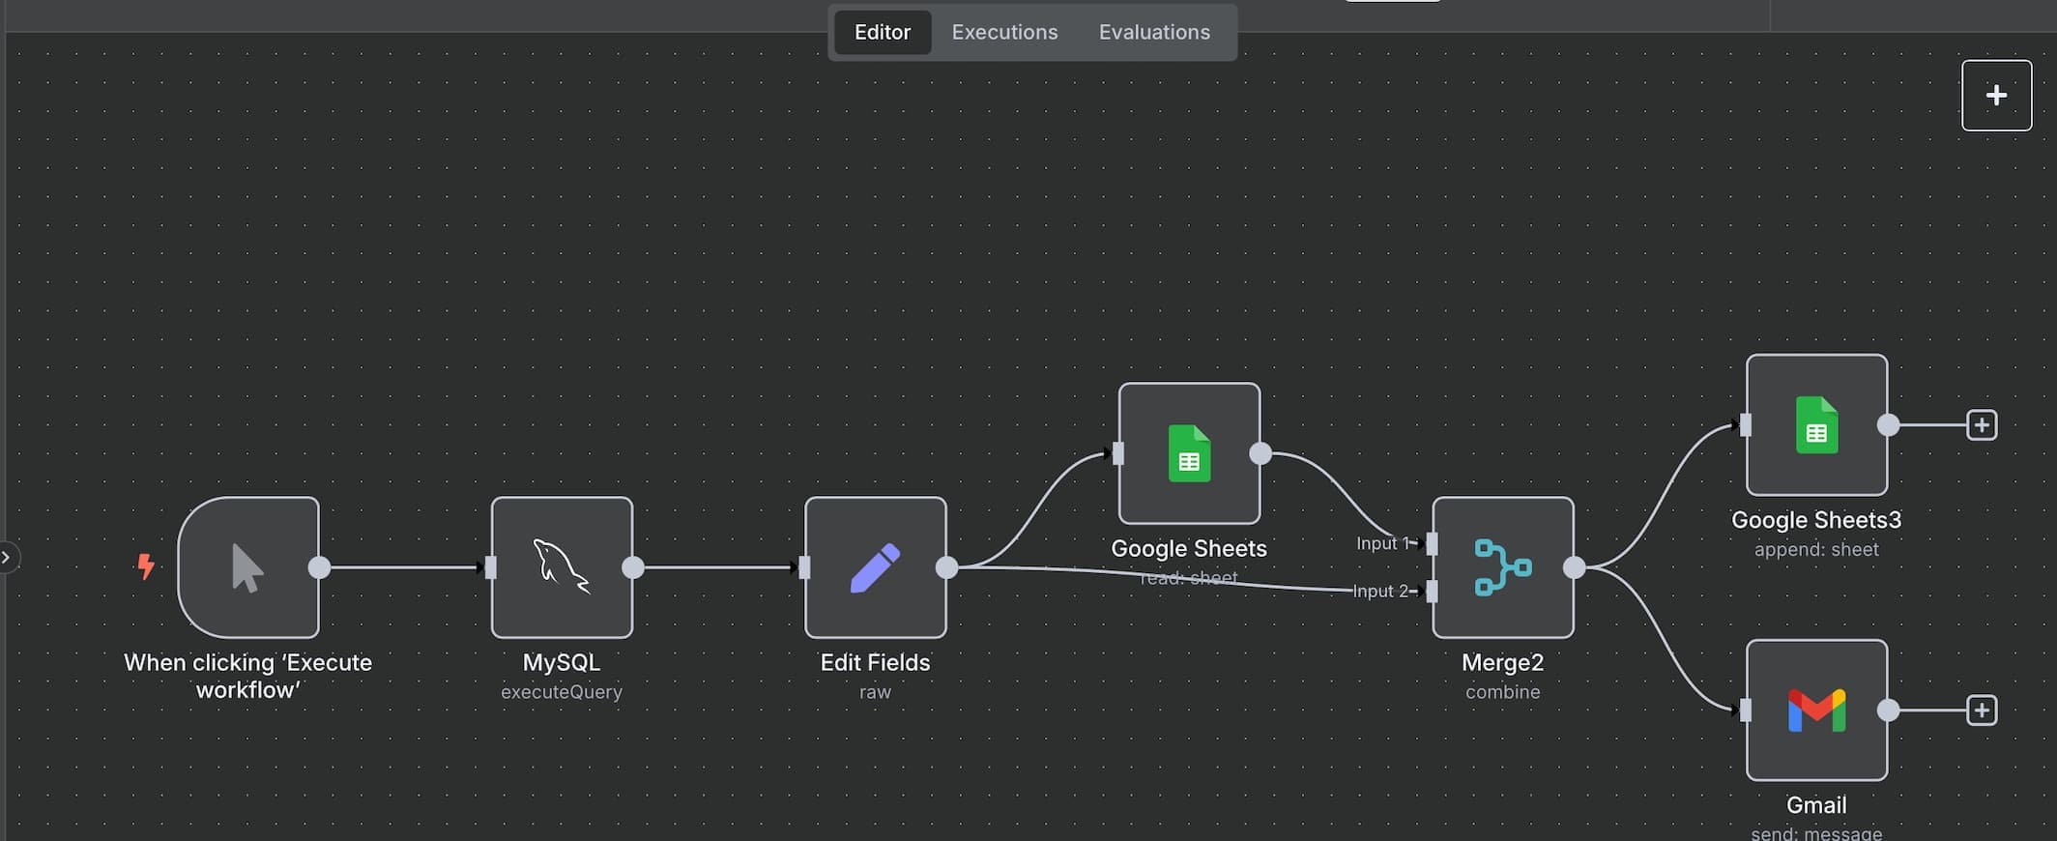The image size is (2057, 841).
Task: Click the Merge2 combine node icon
Action: 1502,567
